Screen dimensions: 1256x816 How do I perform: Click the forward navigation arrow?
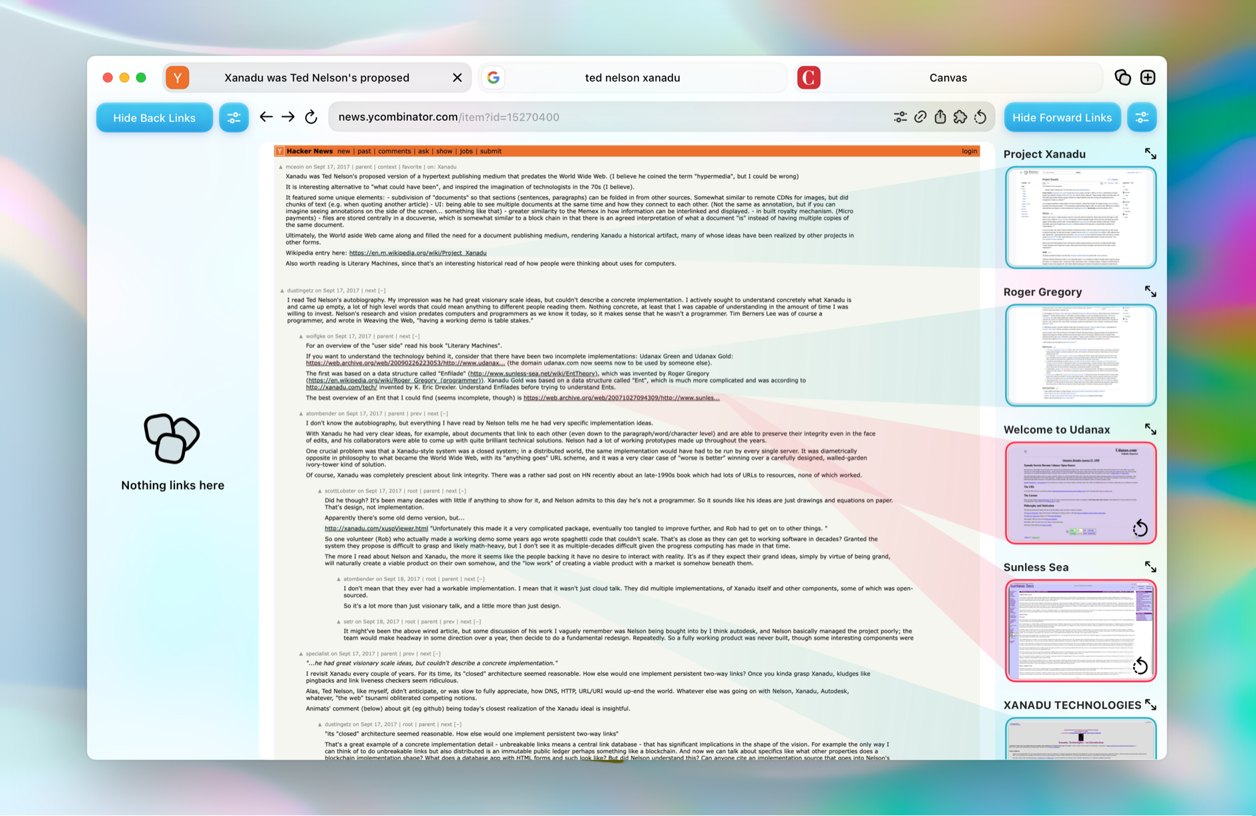click(x=288, y=118)
